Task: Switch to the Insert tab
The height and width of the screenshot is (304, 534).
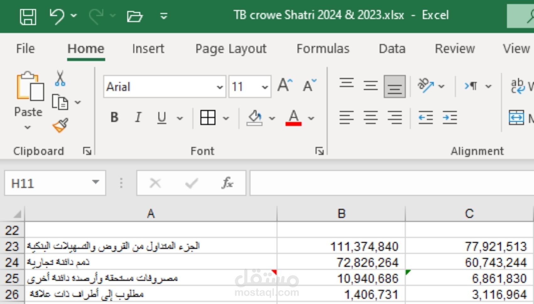Action: (x=148, y=49)
